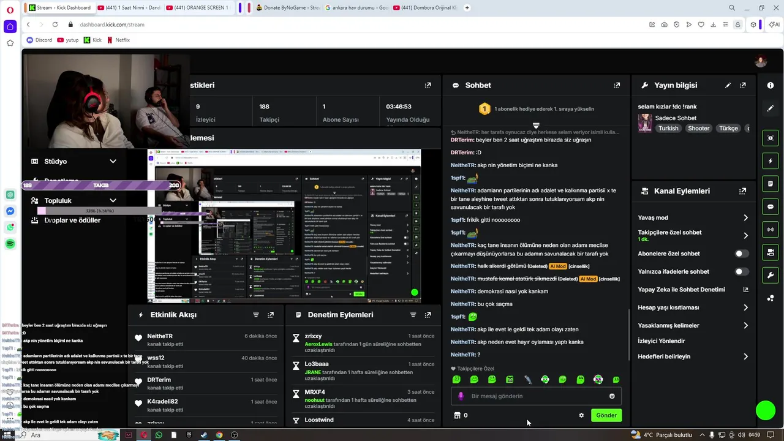Viewport: 784px width, 441px height.
Task: Toggle Yalnızca ifadelerle sohbet switch
Action: pyautogui.click(x=741, y=271)
